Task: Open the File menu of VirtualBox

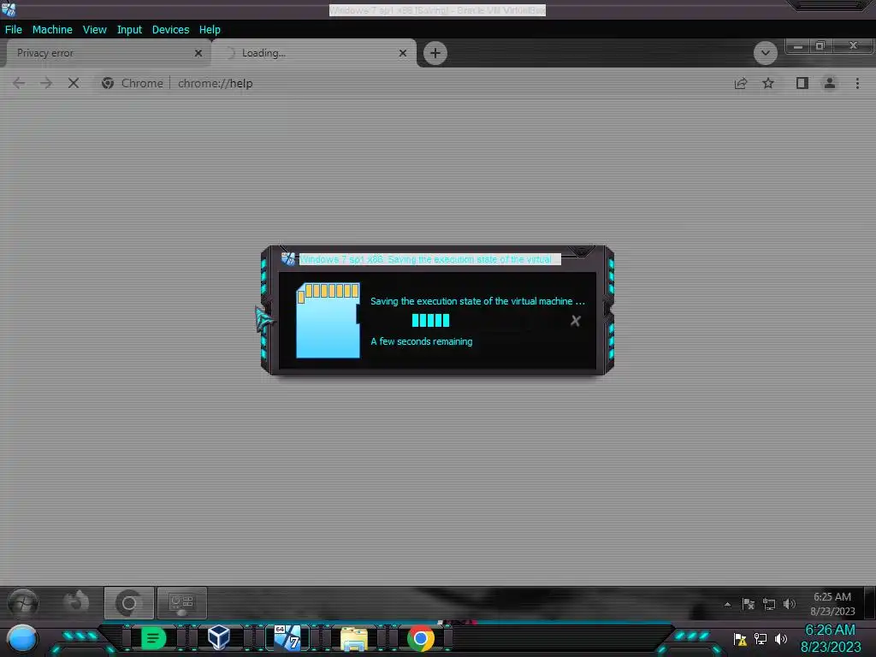Action: pyautogui.click(x=14, y=30)
